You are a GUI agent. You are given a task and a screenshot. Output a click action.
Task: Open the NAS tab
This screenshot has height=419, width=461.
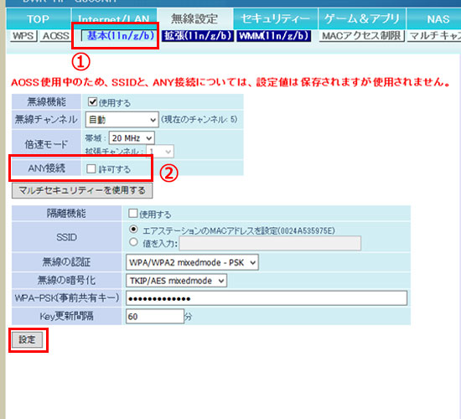click(434, 18)
